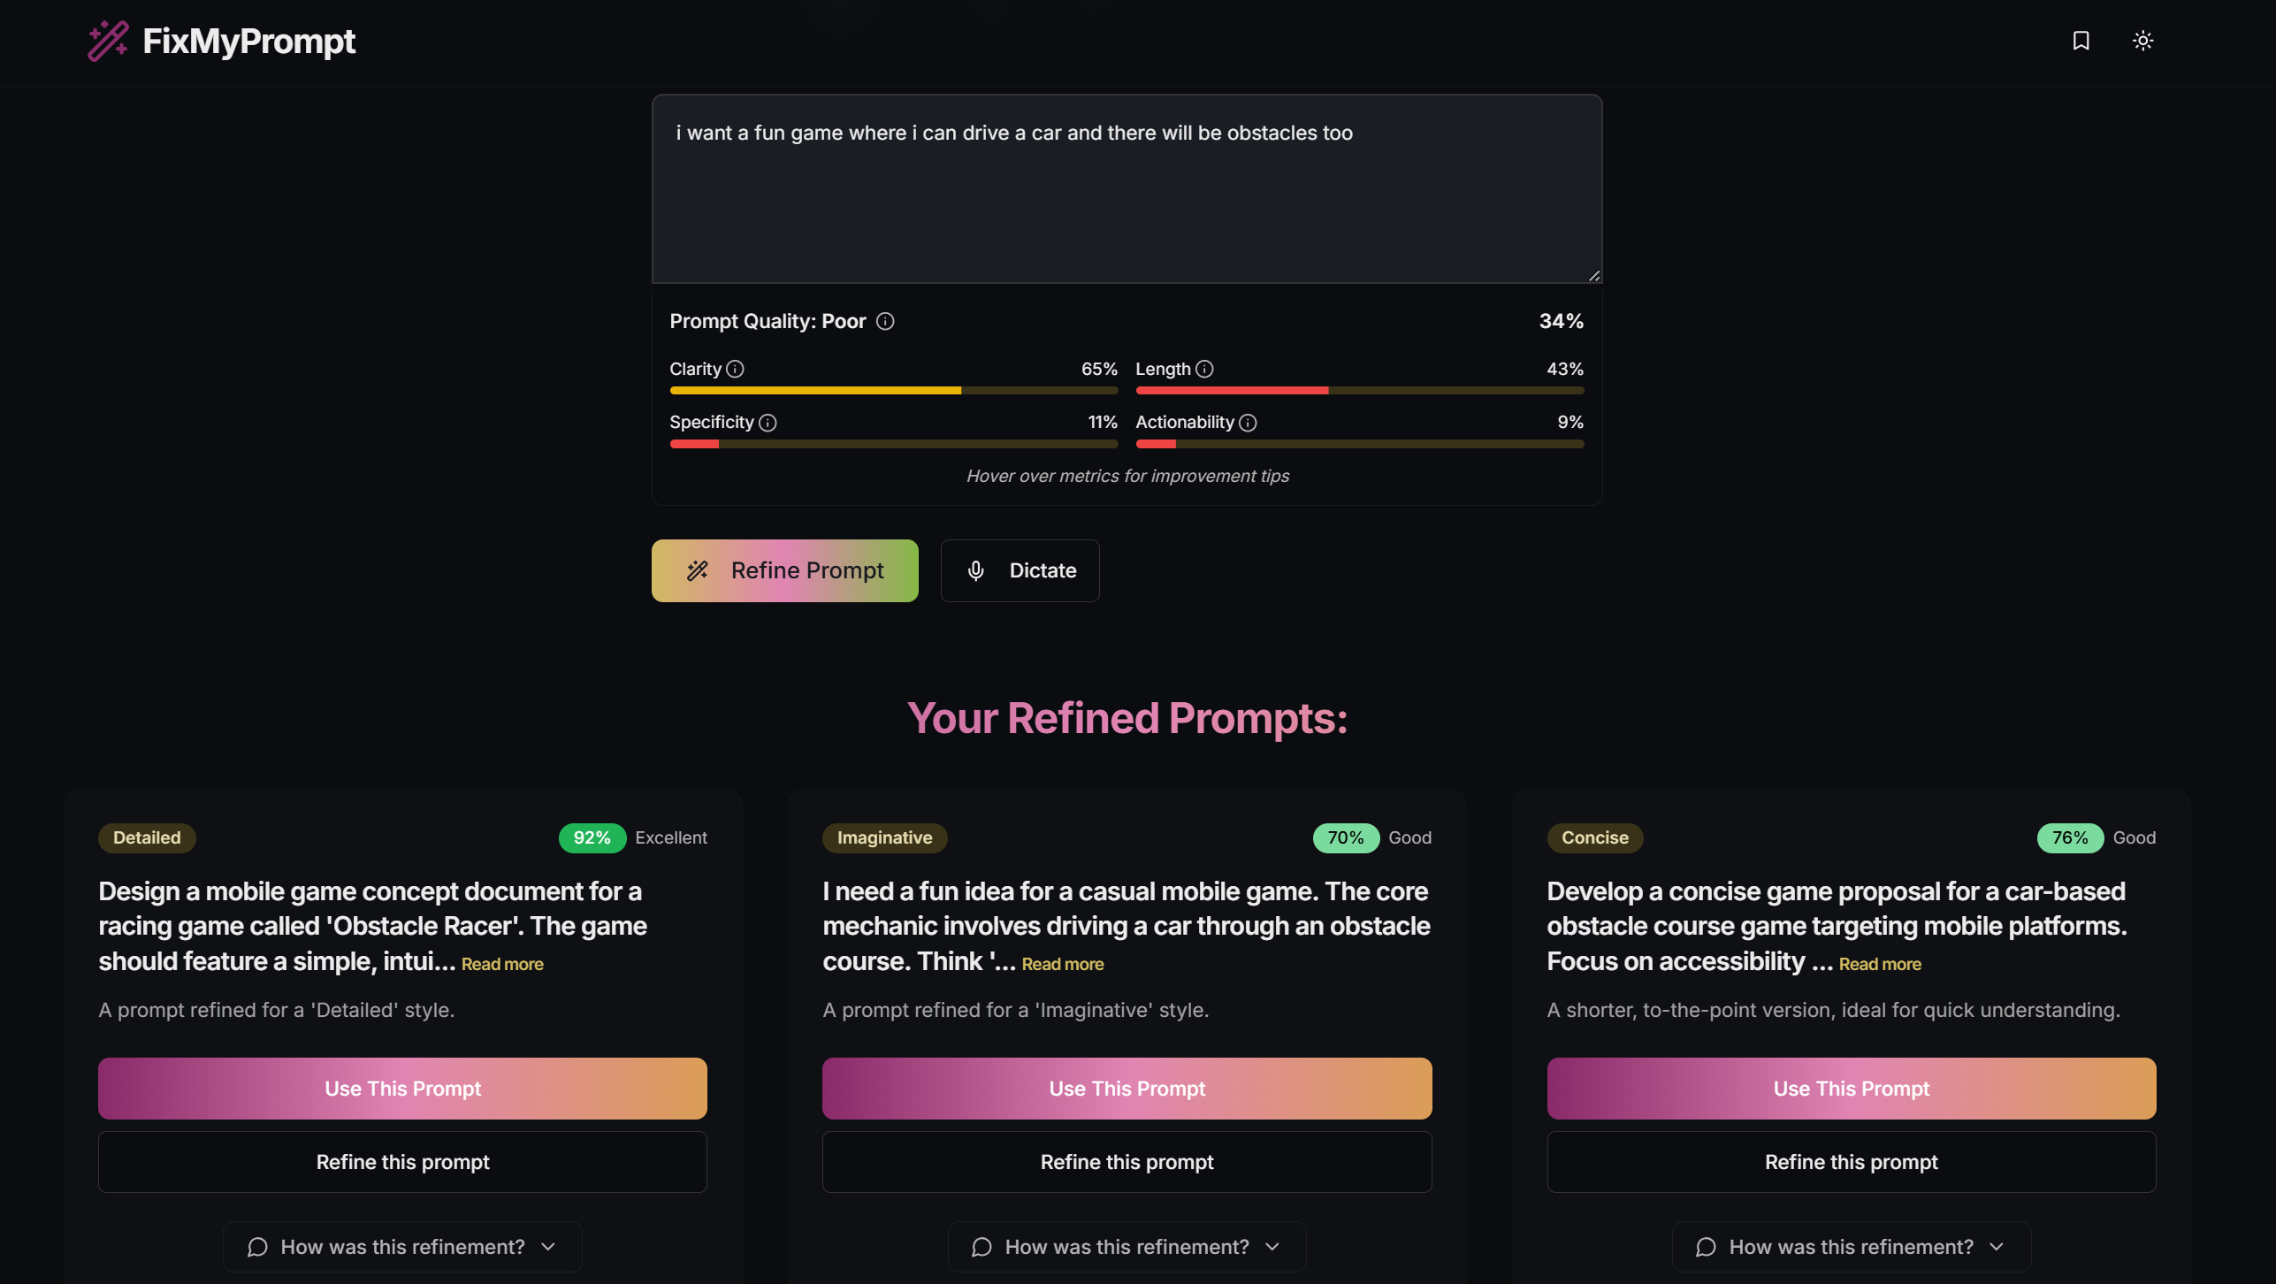Image resolution: width=2276 pixels, height=1284 pixels.
Task: Select the Detailed style tag
Action: click(x=147, y=837)
